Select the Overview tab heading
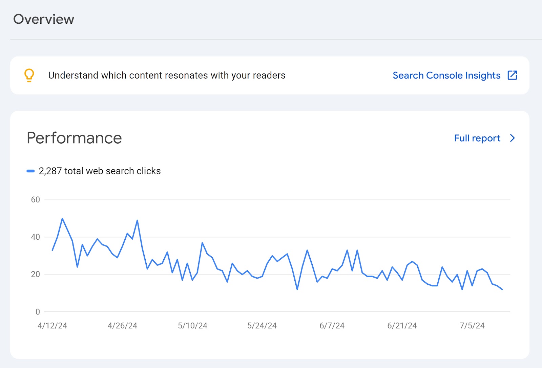Viewport: 542px width, 368px height. [x=43, y=19]
